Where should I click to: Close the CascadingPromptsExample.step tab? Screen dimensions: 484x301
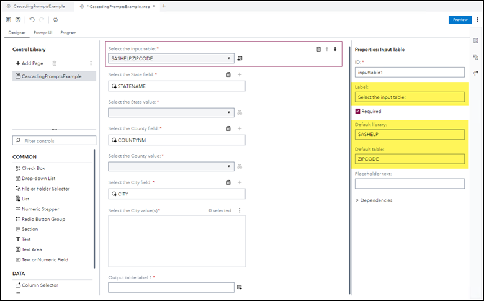[x=154, y=6]
